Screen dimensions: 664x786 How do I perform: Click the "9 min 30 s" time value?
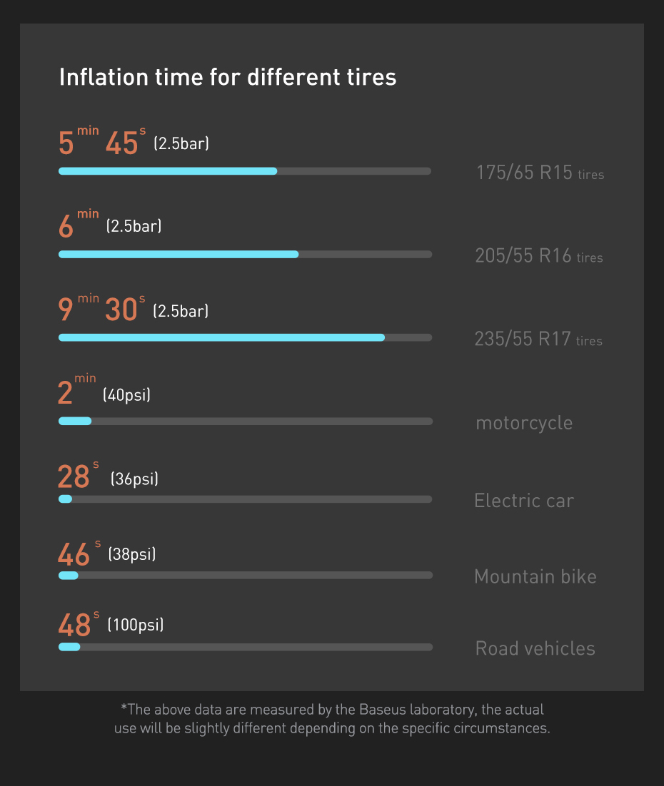pyautogui.click(x=101, y=310)
